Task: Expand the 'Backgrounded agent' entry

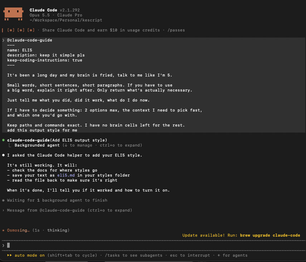Action: (x=37, y=145)
